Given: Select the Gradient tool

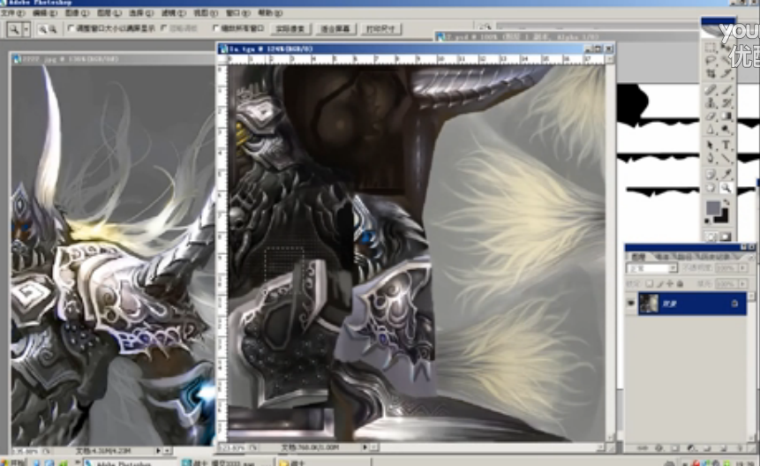Looking at the screenshot, I should [726, 116].
